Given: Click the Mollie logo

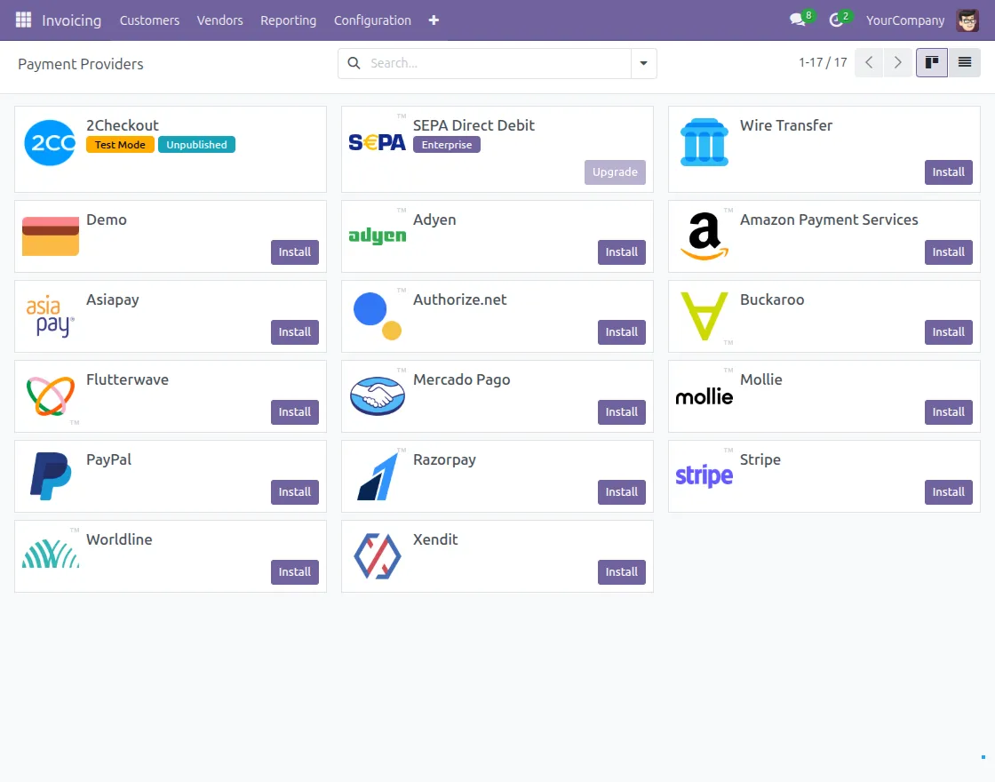Looking at the screenshot, I should pos(704,396).
